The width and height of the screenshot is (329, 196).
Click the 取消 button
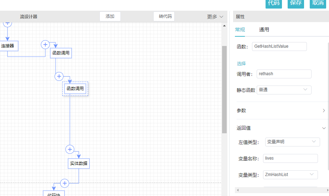coord(318,3)
